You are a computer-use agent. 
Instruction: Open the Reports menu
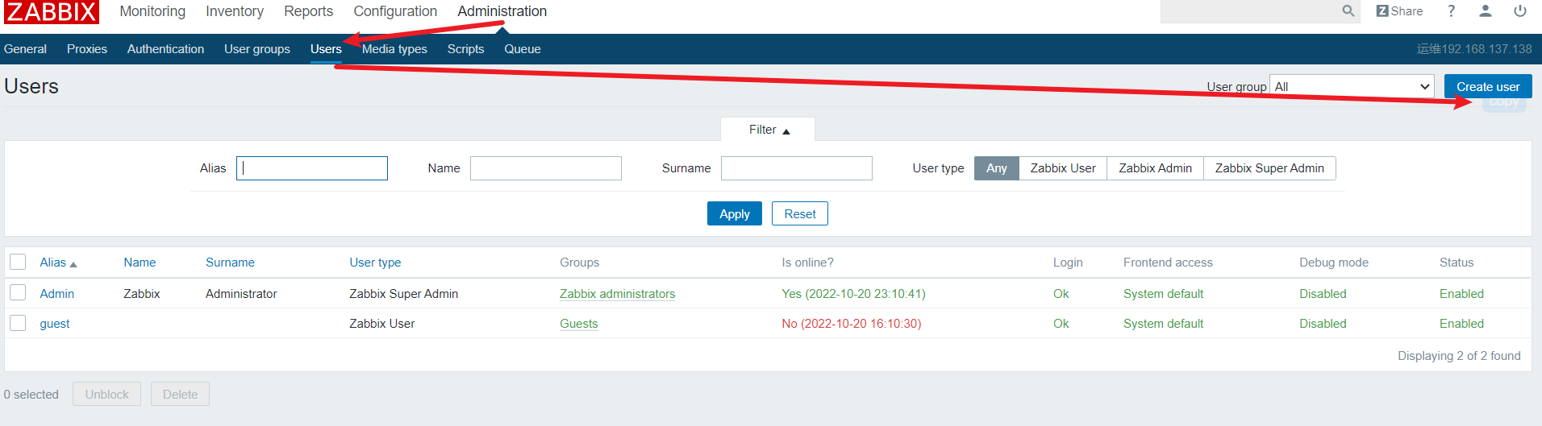[308, 11]
